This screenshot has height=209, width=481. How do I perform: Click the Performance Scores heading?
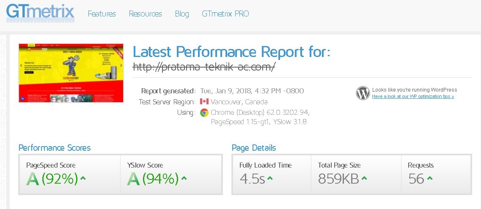point(55,148)
